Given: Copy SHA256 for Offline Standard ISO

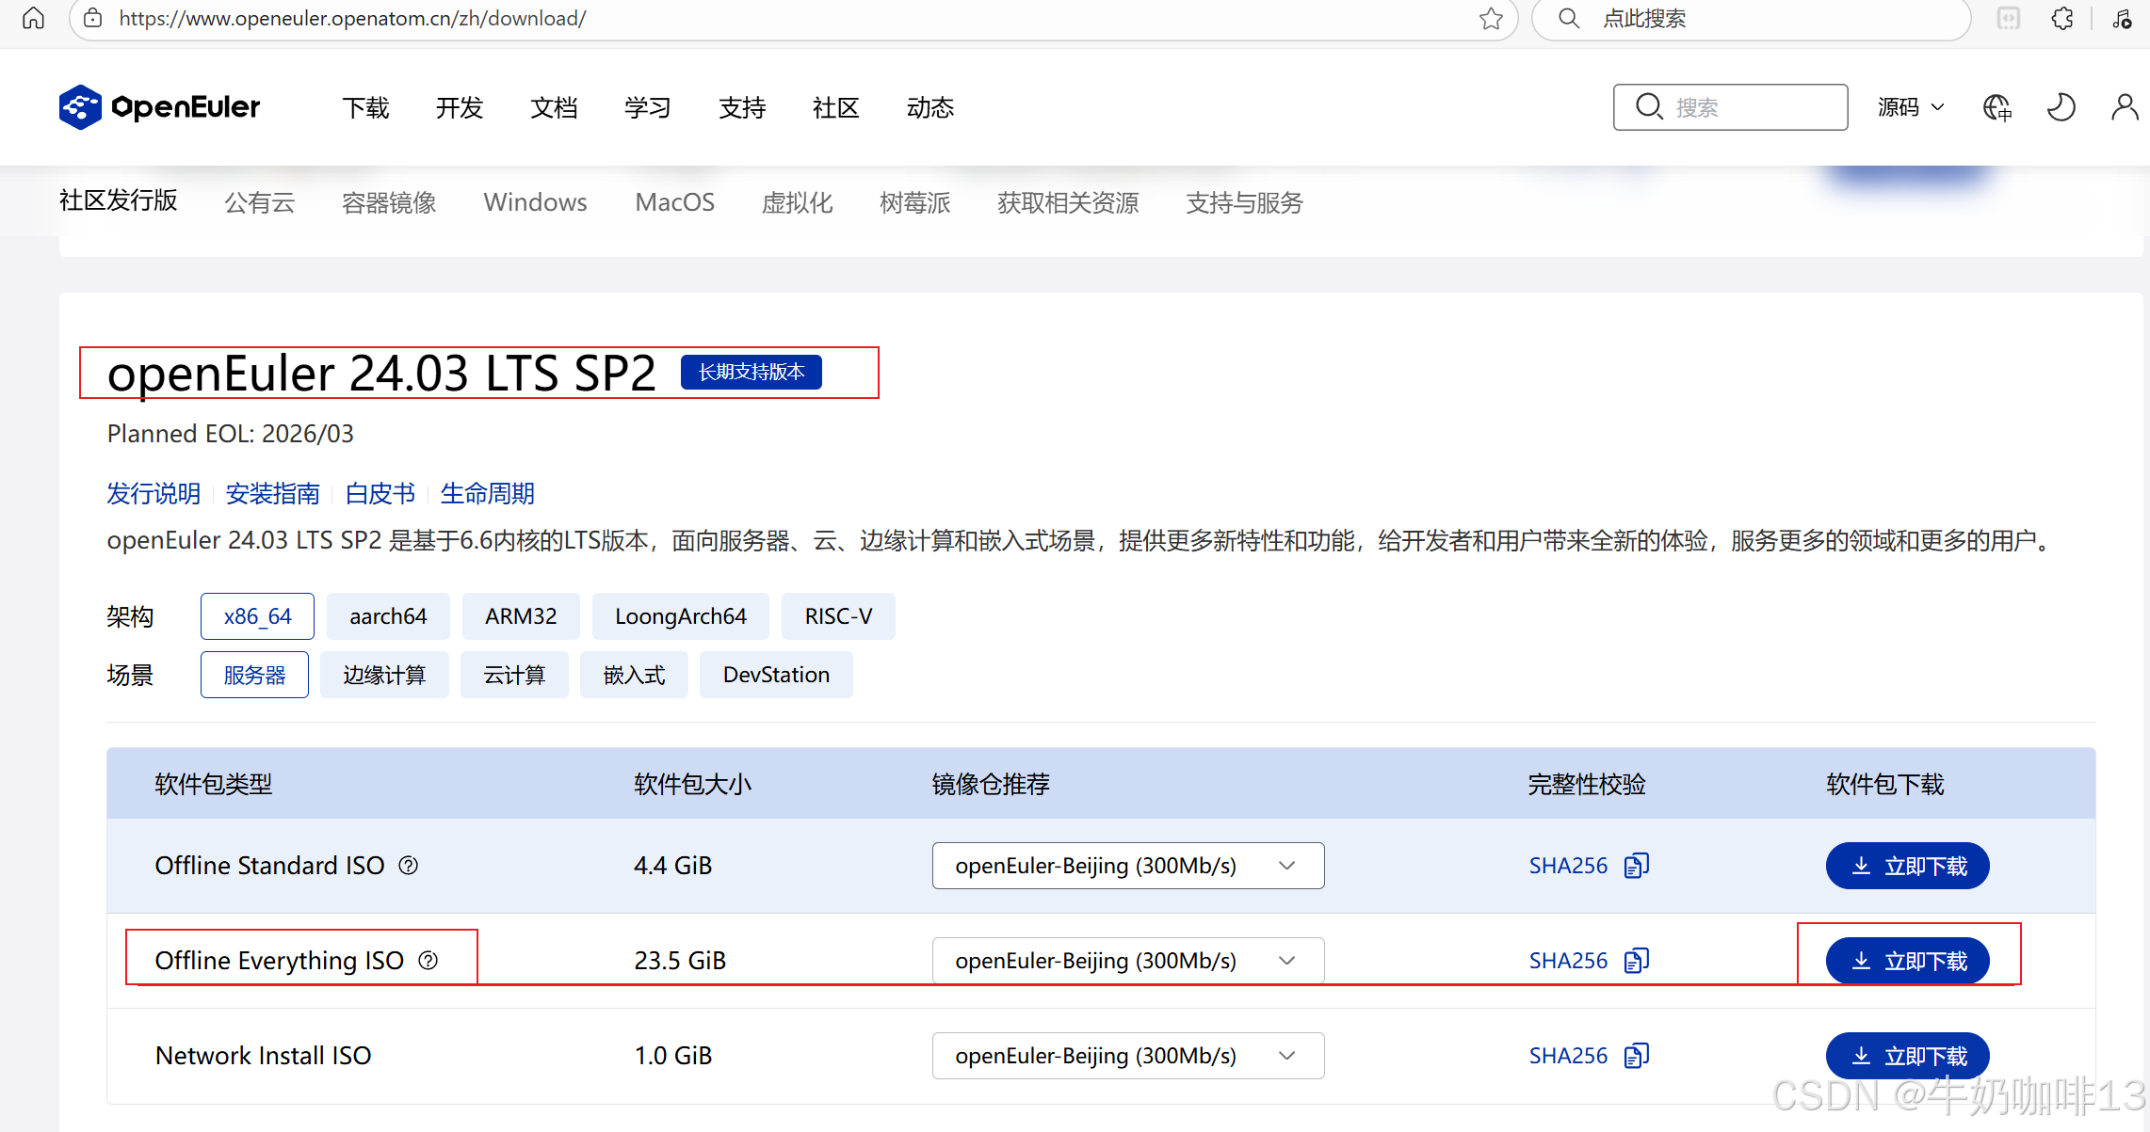Looking at the screenshot, I should point(1637,866).
